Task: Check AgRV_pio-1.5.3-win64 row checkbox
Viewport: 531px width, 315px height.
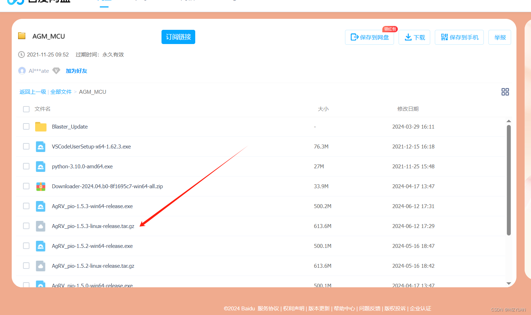Action: (x=26, y=206)
